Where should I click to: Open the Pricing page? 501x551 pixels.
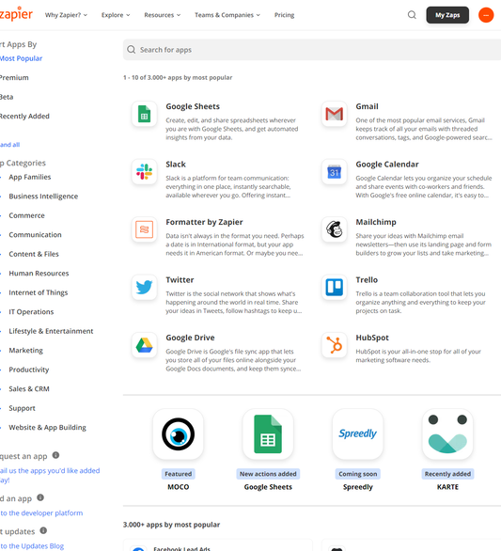click(x=284, y=15)
